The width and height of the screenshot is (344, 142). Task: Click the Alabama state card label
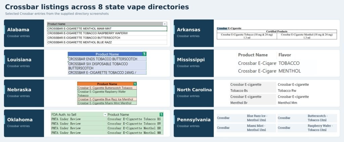point(18,30)
